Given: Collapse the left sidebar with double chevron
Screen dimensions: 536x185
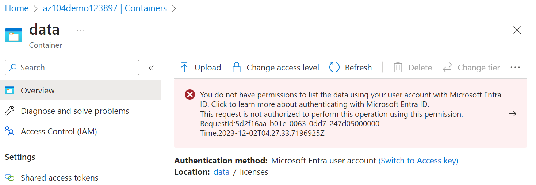Looking at the screenshot, I should pyautogui.click(x=151, y=68).
